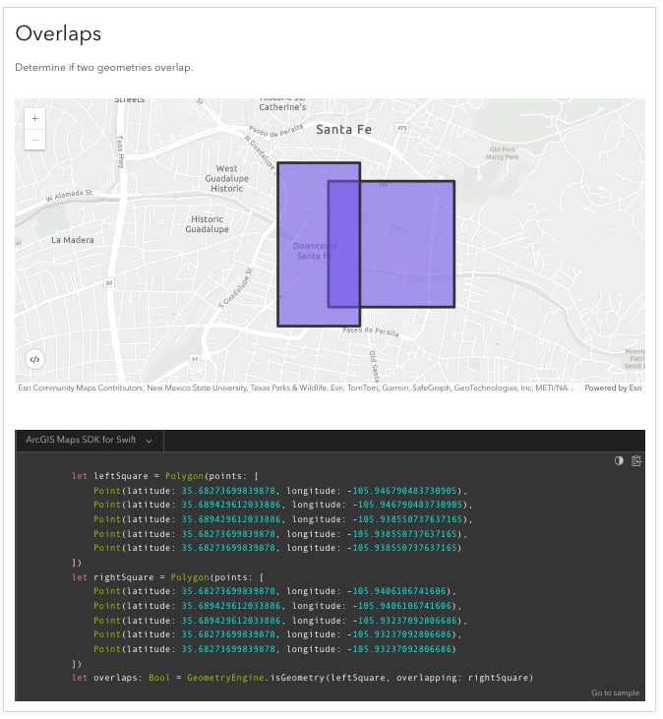Open the code view icon on the map

[x=34, y=360]
